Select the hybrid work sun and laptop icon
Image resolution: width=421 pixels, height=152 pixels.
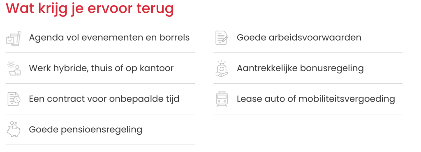tap(14, 68)
